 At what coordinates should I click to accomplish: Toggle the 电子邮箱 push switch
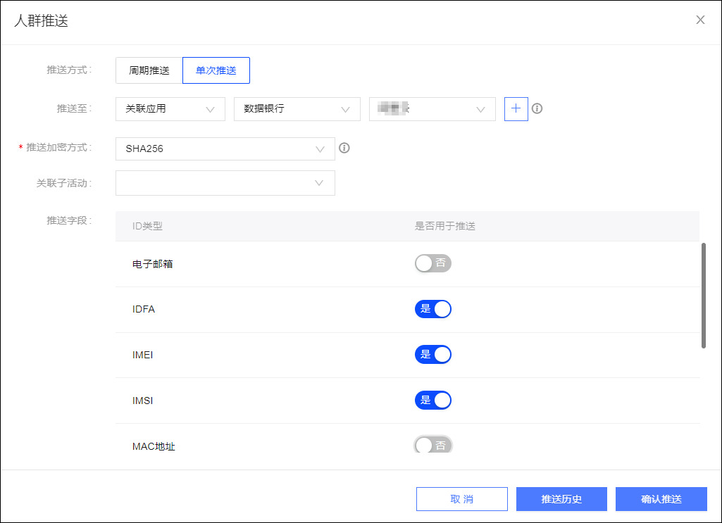click(x=432, y=263)
